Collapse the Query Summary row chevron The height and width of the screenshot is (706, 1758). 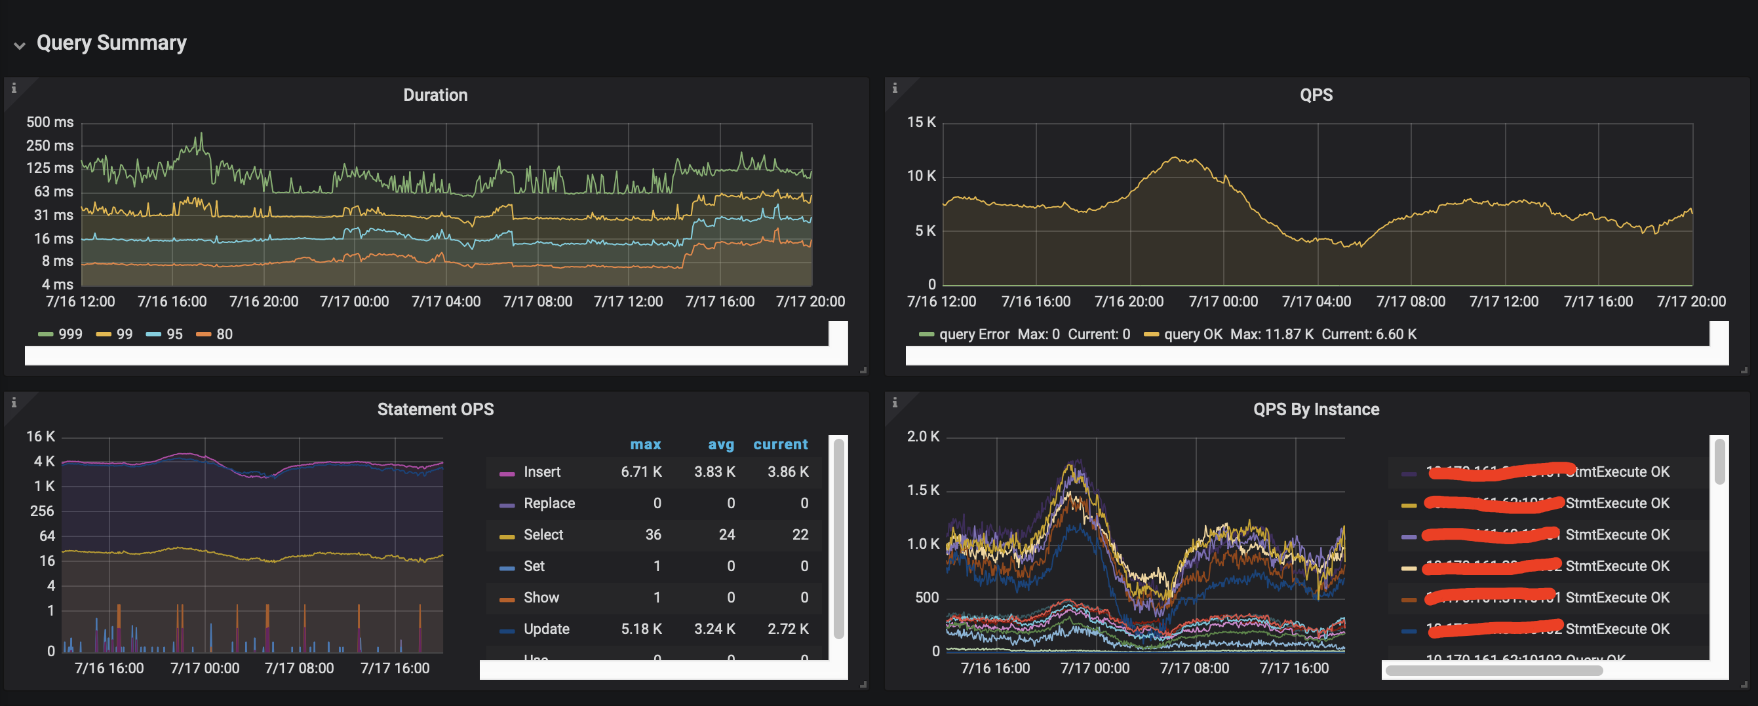click(x=20, y=46)
